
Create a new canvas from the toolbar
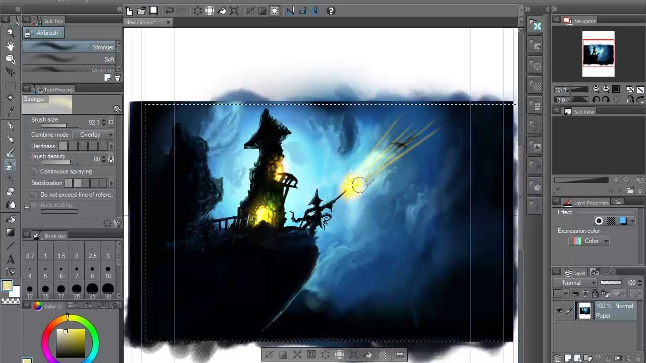[129, 11]
